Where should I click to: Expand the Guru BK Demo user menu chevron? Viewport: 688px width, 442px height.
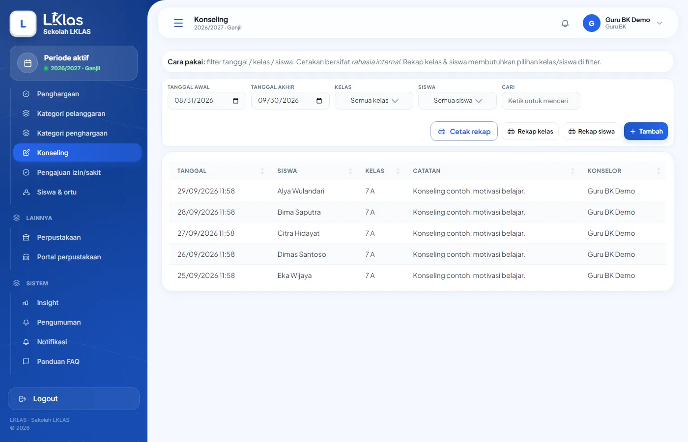click(x=659, y=23)
